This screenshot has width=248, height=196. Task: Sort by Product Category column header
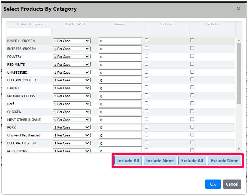pyautogui.click(x=29, y=24)
